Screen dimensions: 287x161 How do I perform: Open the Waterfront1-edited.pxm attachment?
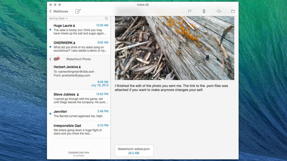(134, 151)
